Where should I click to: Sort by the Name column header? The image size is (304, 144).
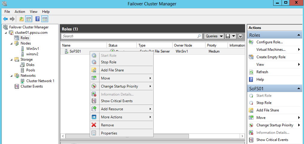(x=83, y=45)
